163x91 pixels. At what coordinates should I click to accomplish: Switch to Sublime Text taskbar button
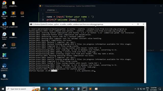[x=90, y=89]
